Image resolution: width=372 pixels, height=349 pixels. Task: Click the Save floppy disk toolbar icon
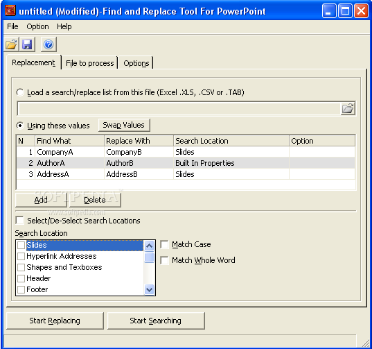(27, 44)
